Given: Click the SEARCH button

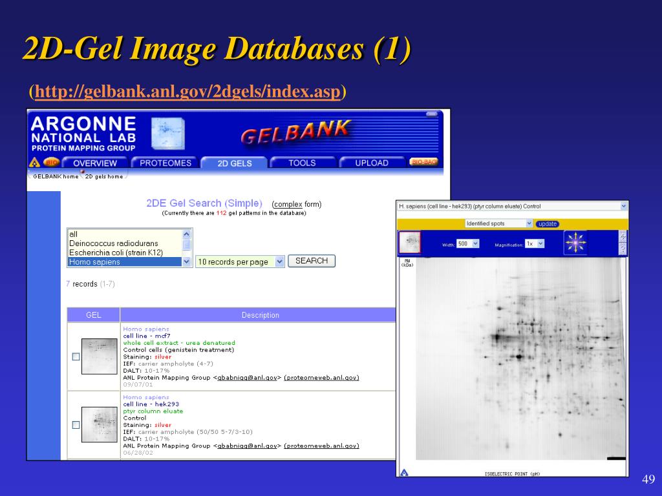Looking at the screenshot, I should [x=312, y=261].
